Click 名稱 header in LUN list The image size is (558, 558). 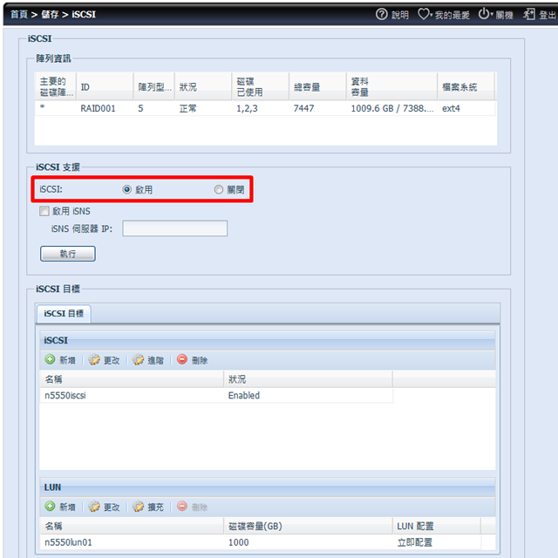132,526
